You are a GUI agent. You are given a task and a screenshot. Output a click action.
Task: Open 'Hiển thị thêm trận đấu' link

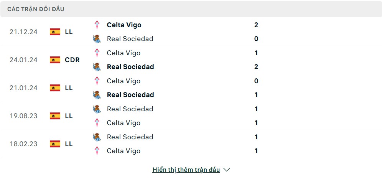pos(186,170)
